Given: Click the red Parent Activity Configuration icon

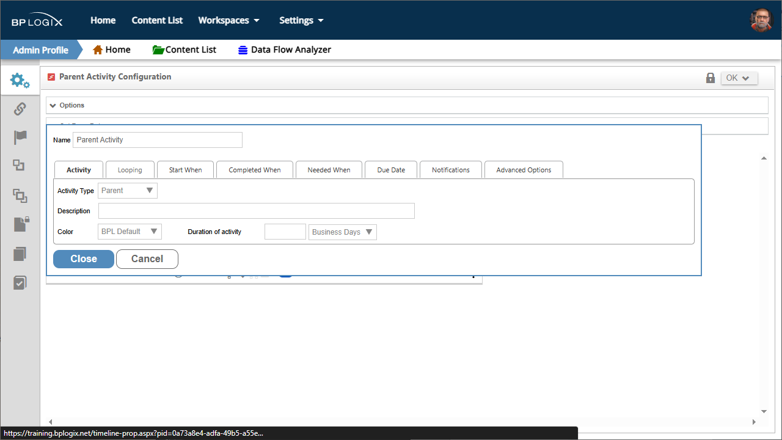Looking at the screenshot, I should [51, 77].
